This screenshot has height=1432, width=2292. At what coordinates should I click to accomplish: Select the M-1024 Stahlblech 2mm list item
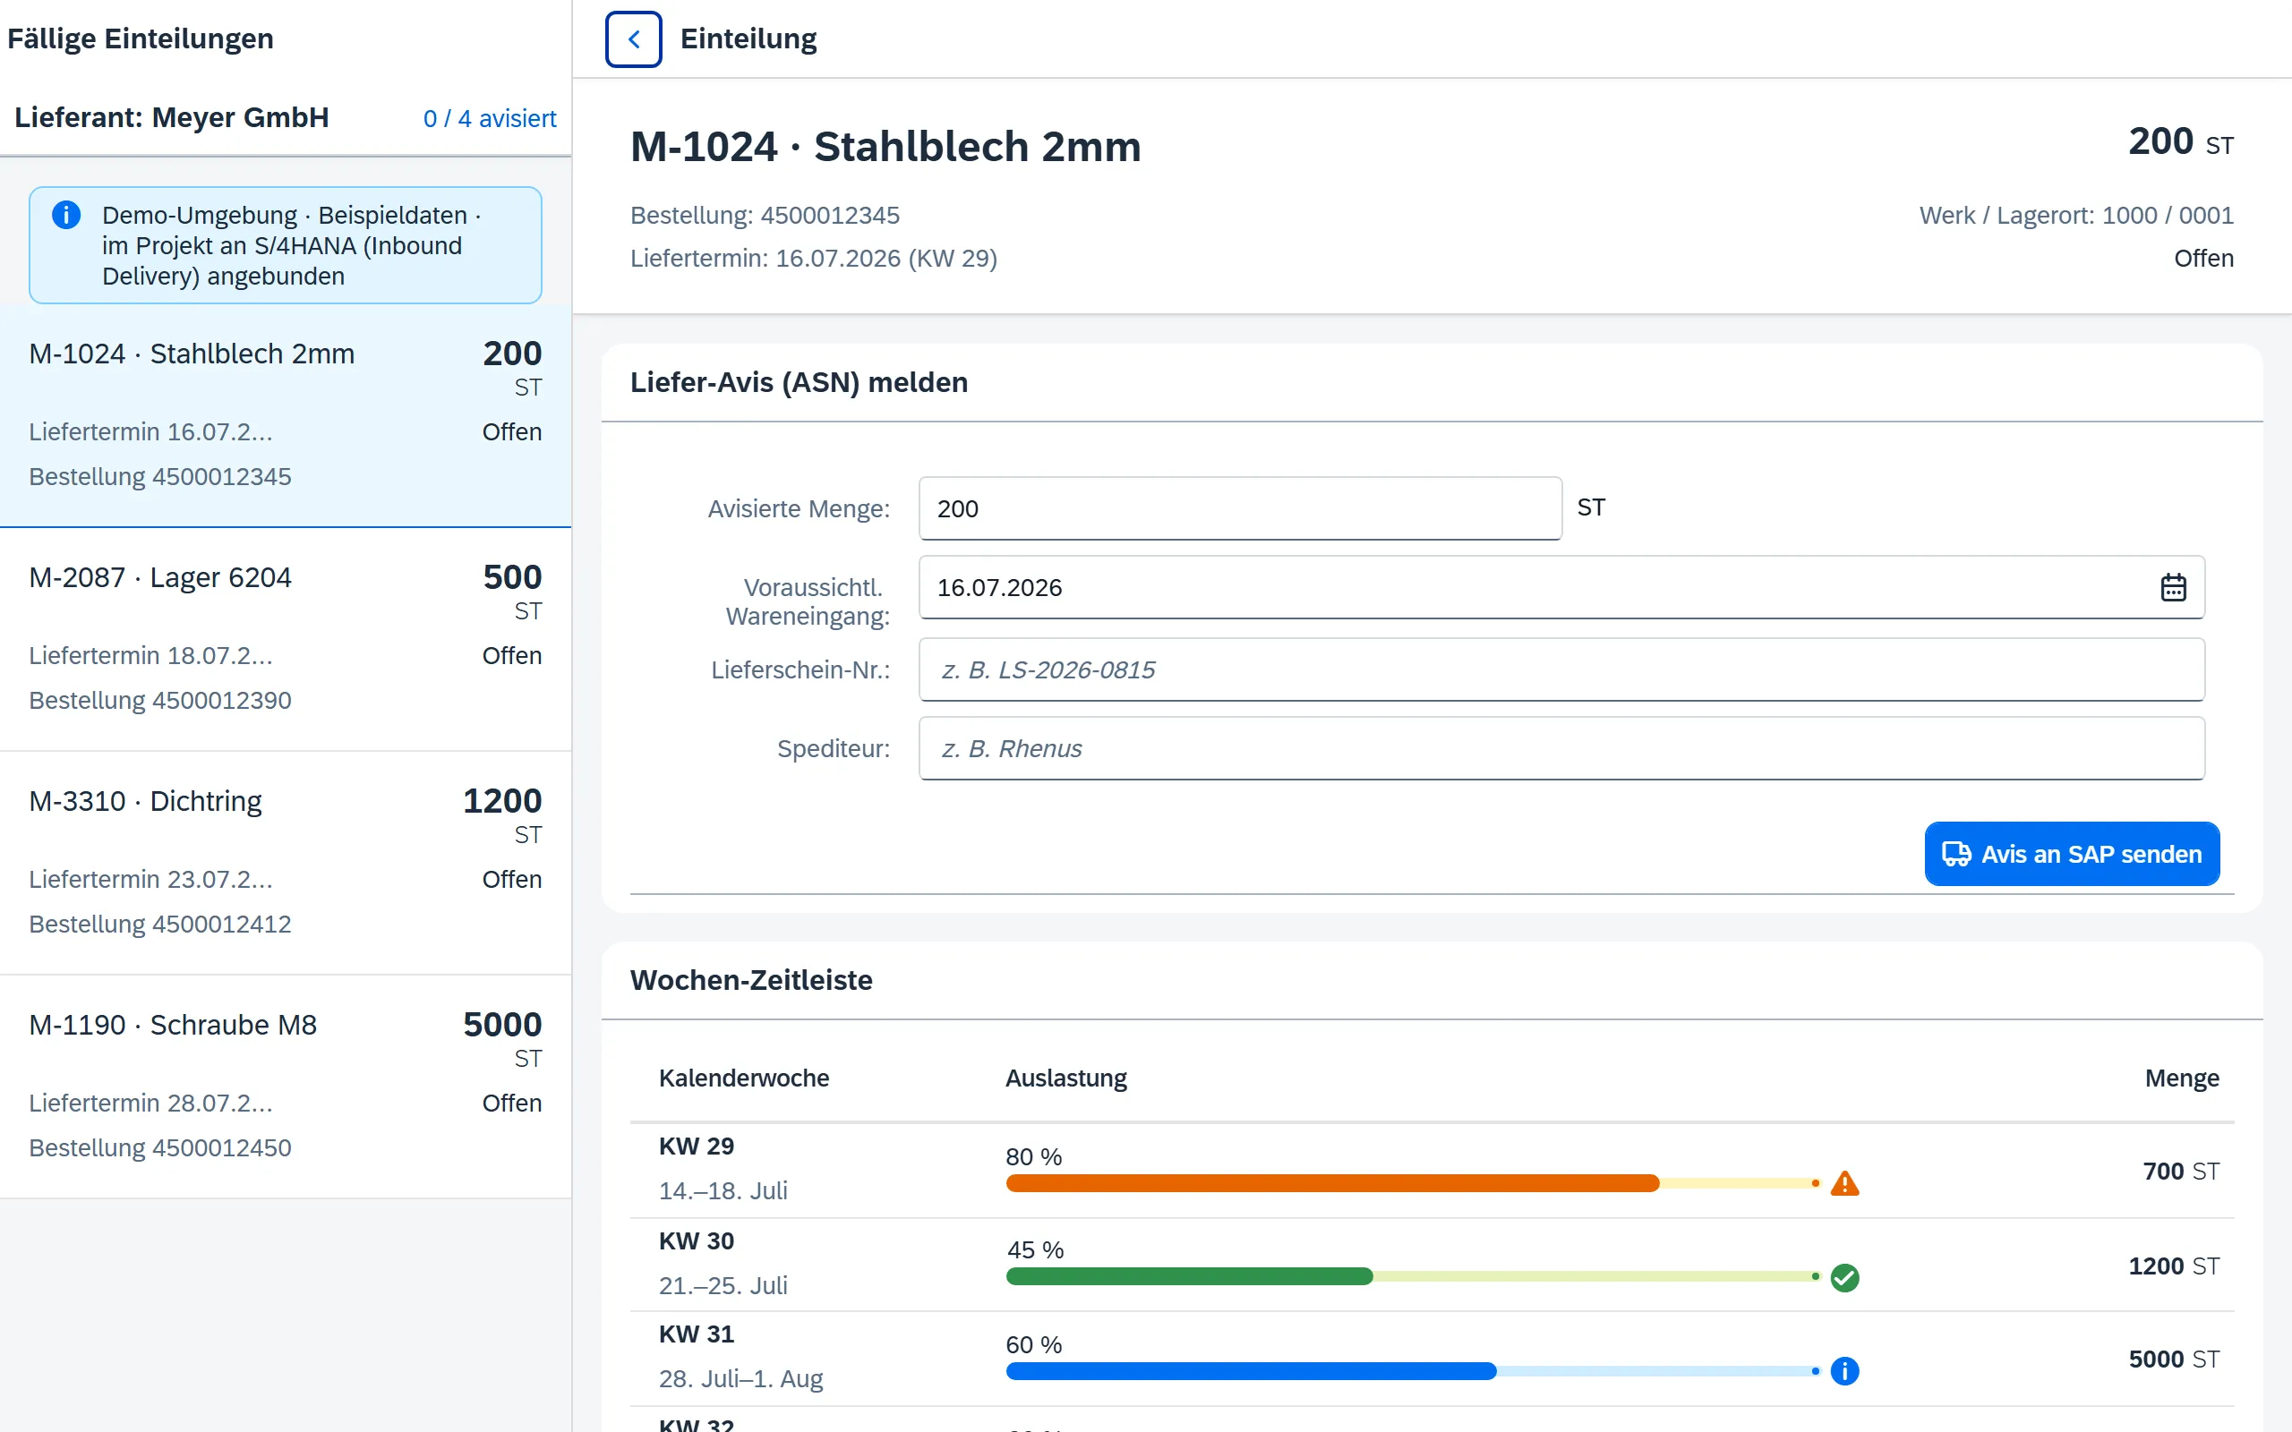[x=285, y=414]
